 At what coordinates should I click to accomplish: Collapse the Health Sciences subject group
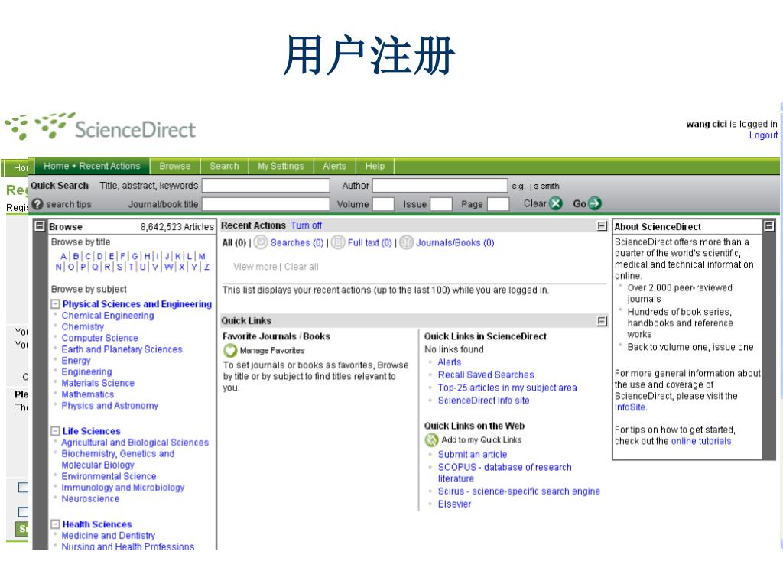(55, 524)
